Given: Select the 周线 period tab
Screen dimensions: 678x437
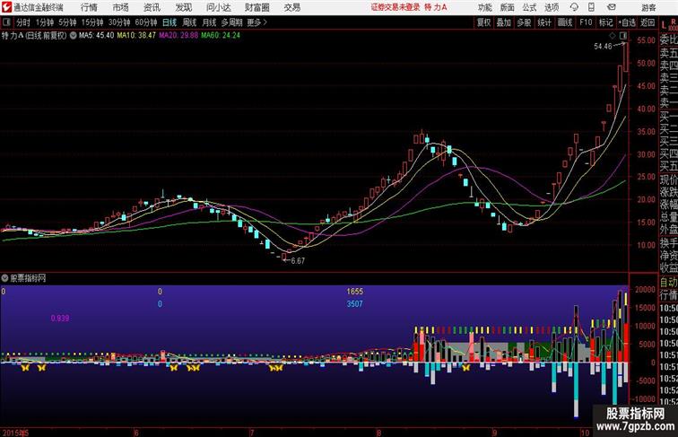Looking at the screenshot, I should pyautogui.click(x=189, y=22).
